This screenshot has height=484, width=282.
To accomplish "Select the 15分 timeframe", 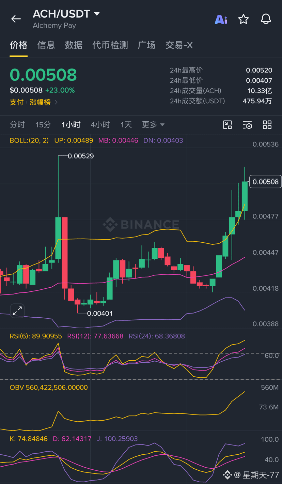I will coord(43,125).
